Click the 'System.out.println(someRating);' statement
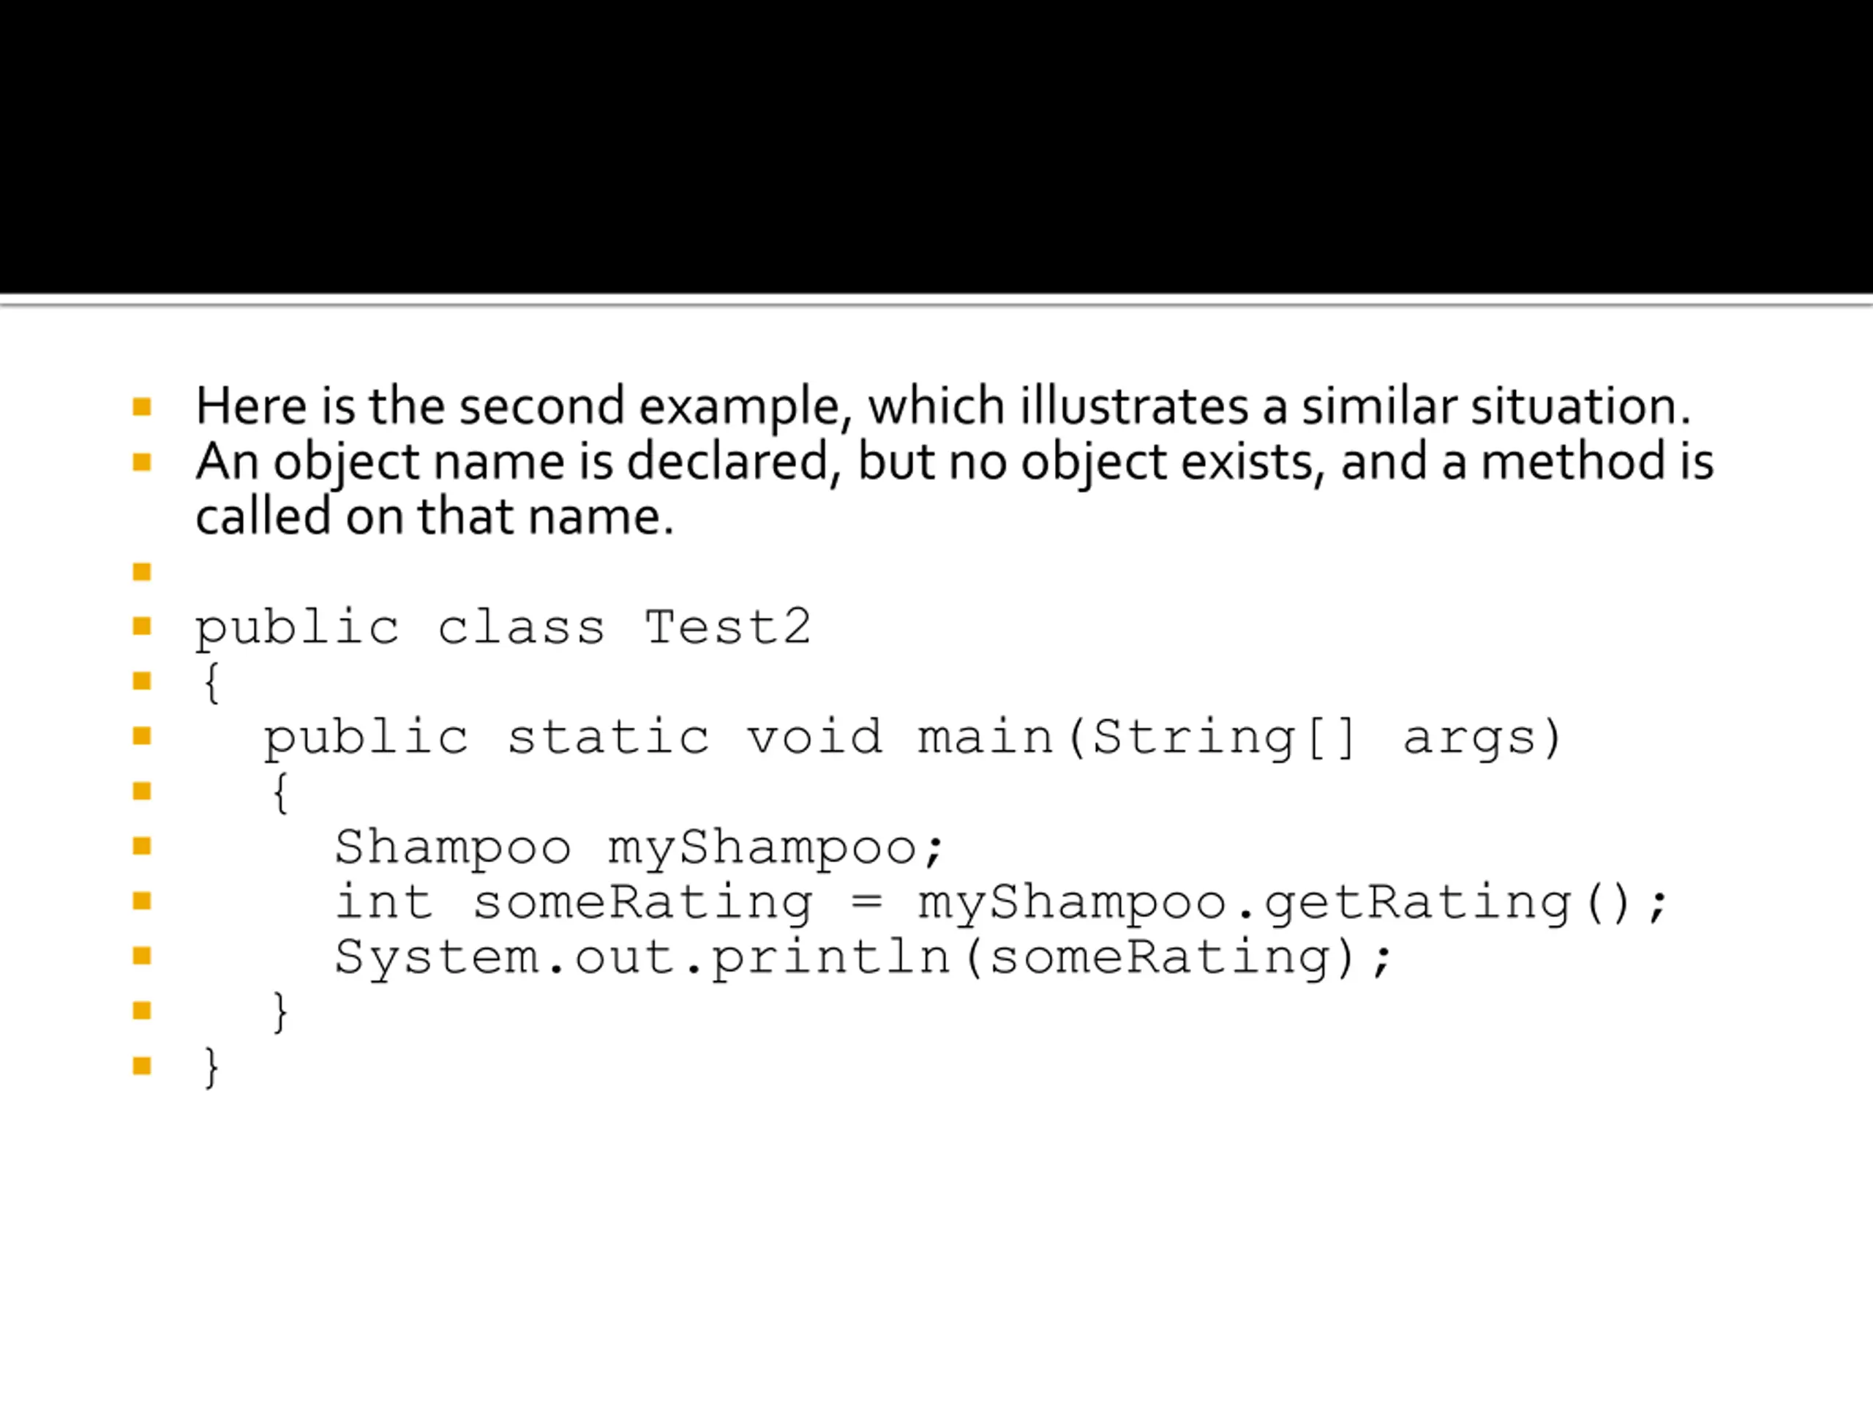 [x=863, y=959]
